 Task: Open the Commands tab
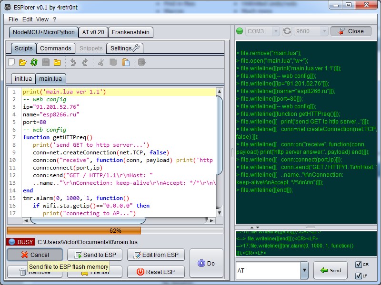[x=55, y=48]
